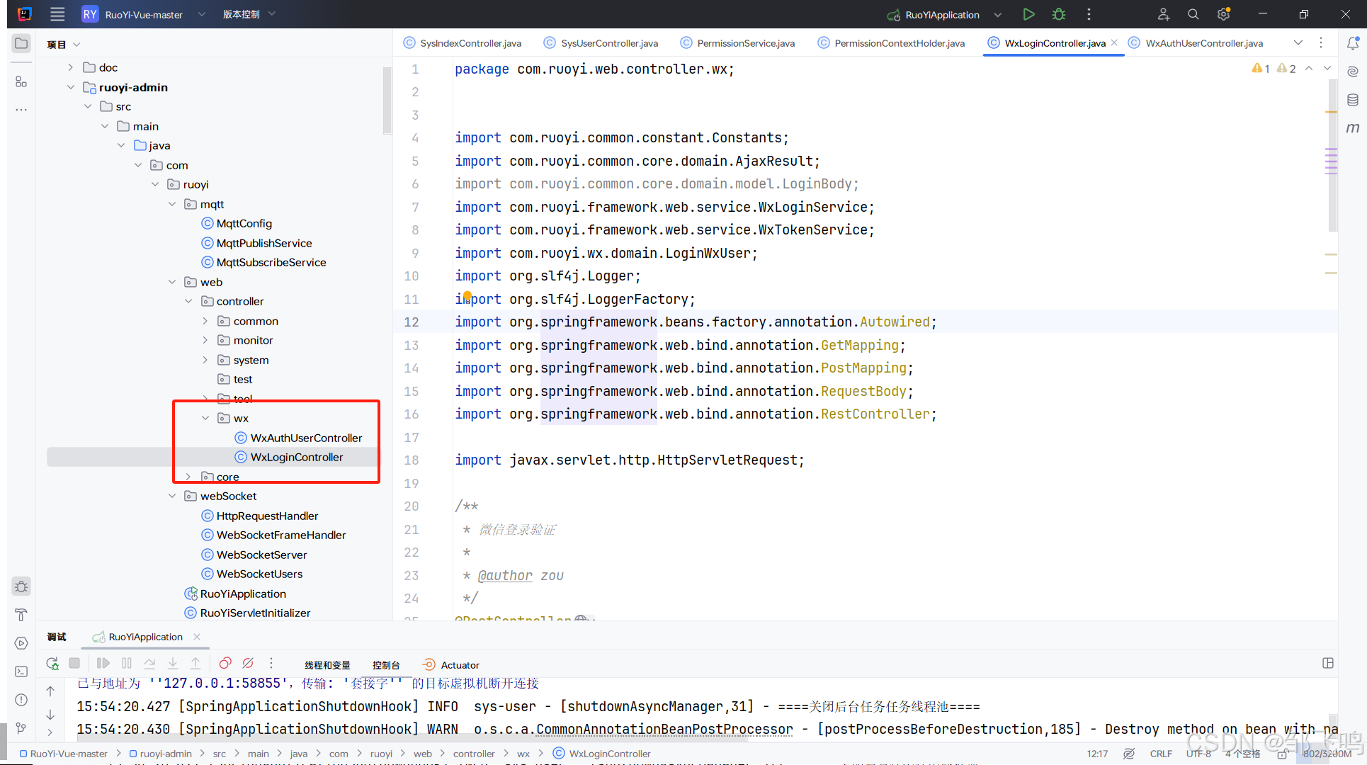
Task: Show hidden editor tabs dropdown
Action: pyautogui.click(x=1298, y=43)
